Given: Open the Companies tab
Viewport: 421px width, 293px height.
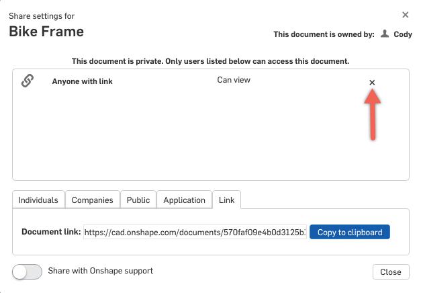Looking at the screenshot, I should (93, 200).
